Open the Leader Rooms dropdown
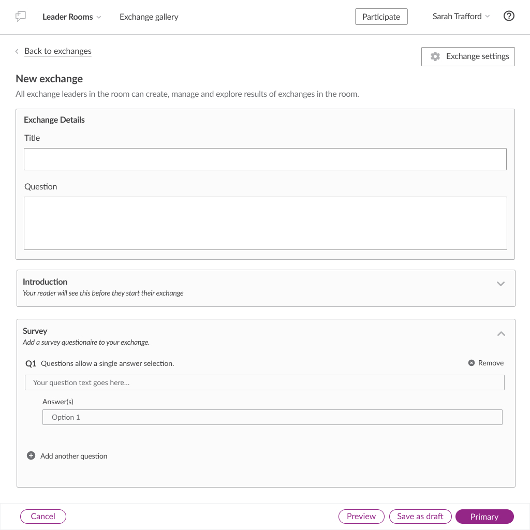 (x=71, y=17)
